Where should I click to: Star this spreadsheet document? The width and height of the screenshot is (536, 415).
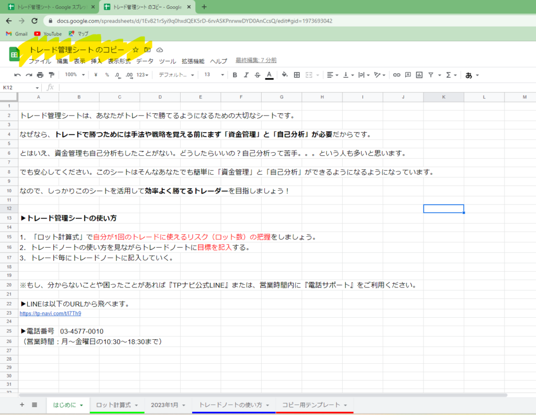coord(136,50)
